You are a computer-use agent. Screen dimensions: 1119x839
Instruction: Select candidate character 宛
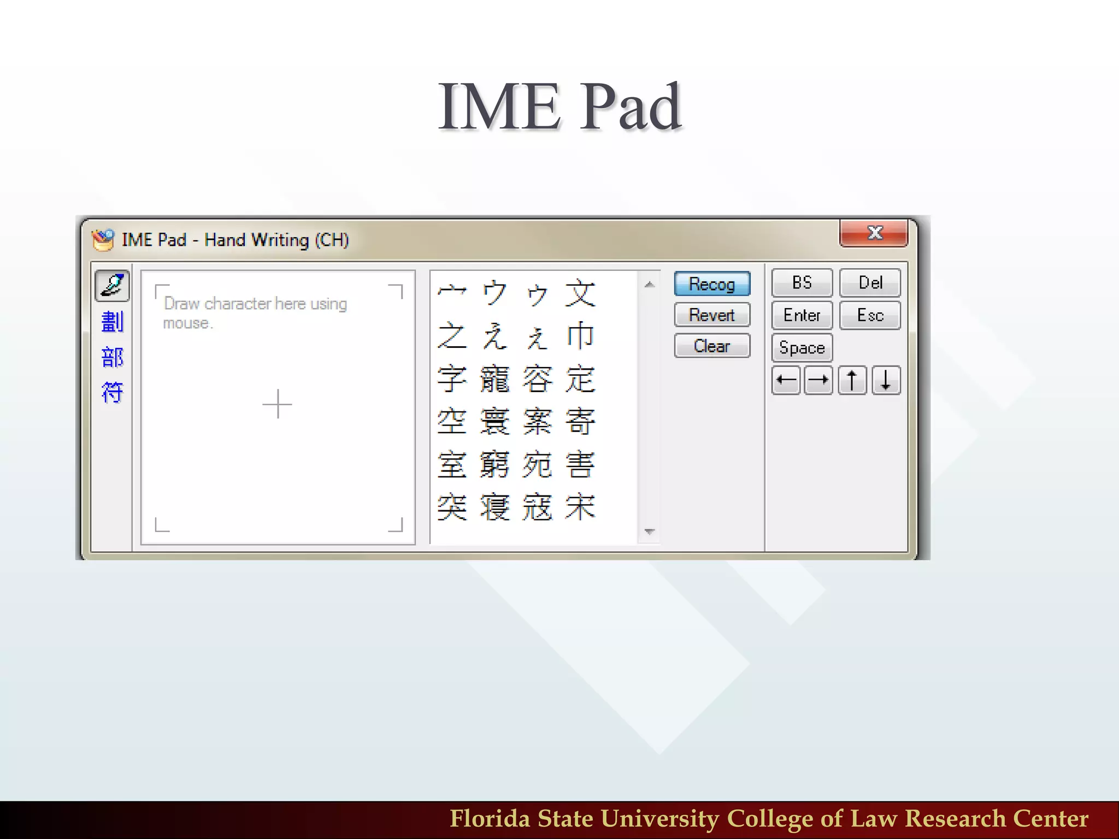(538, 464)
